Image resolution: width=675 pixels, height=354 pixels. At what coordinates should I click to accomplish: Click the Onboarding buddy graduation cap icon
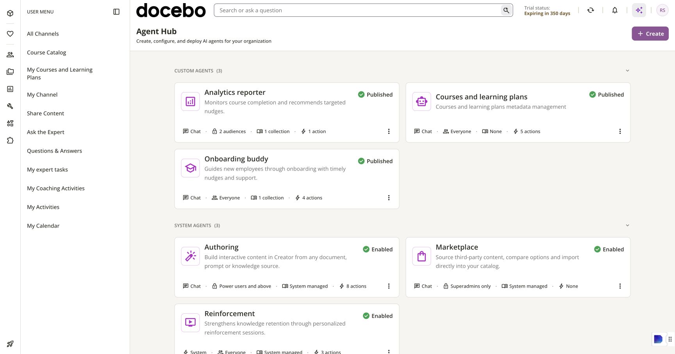click(191, 168)
